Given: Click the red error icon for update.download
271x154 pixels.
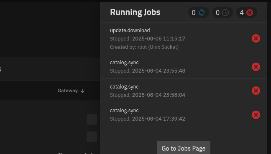Looking at the screenshot, I should pos(256,38).
